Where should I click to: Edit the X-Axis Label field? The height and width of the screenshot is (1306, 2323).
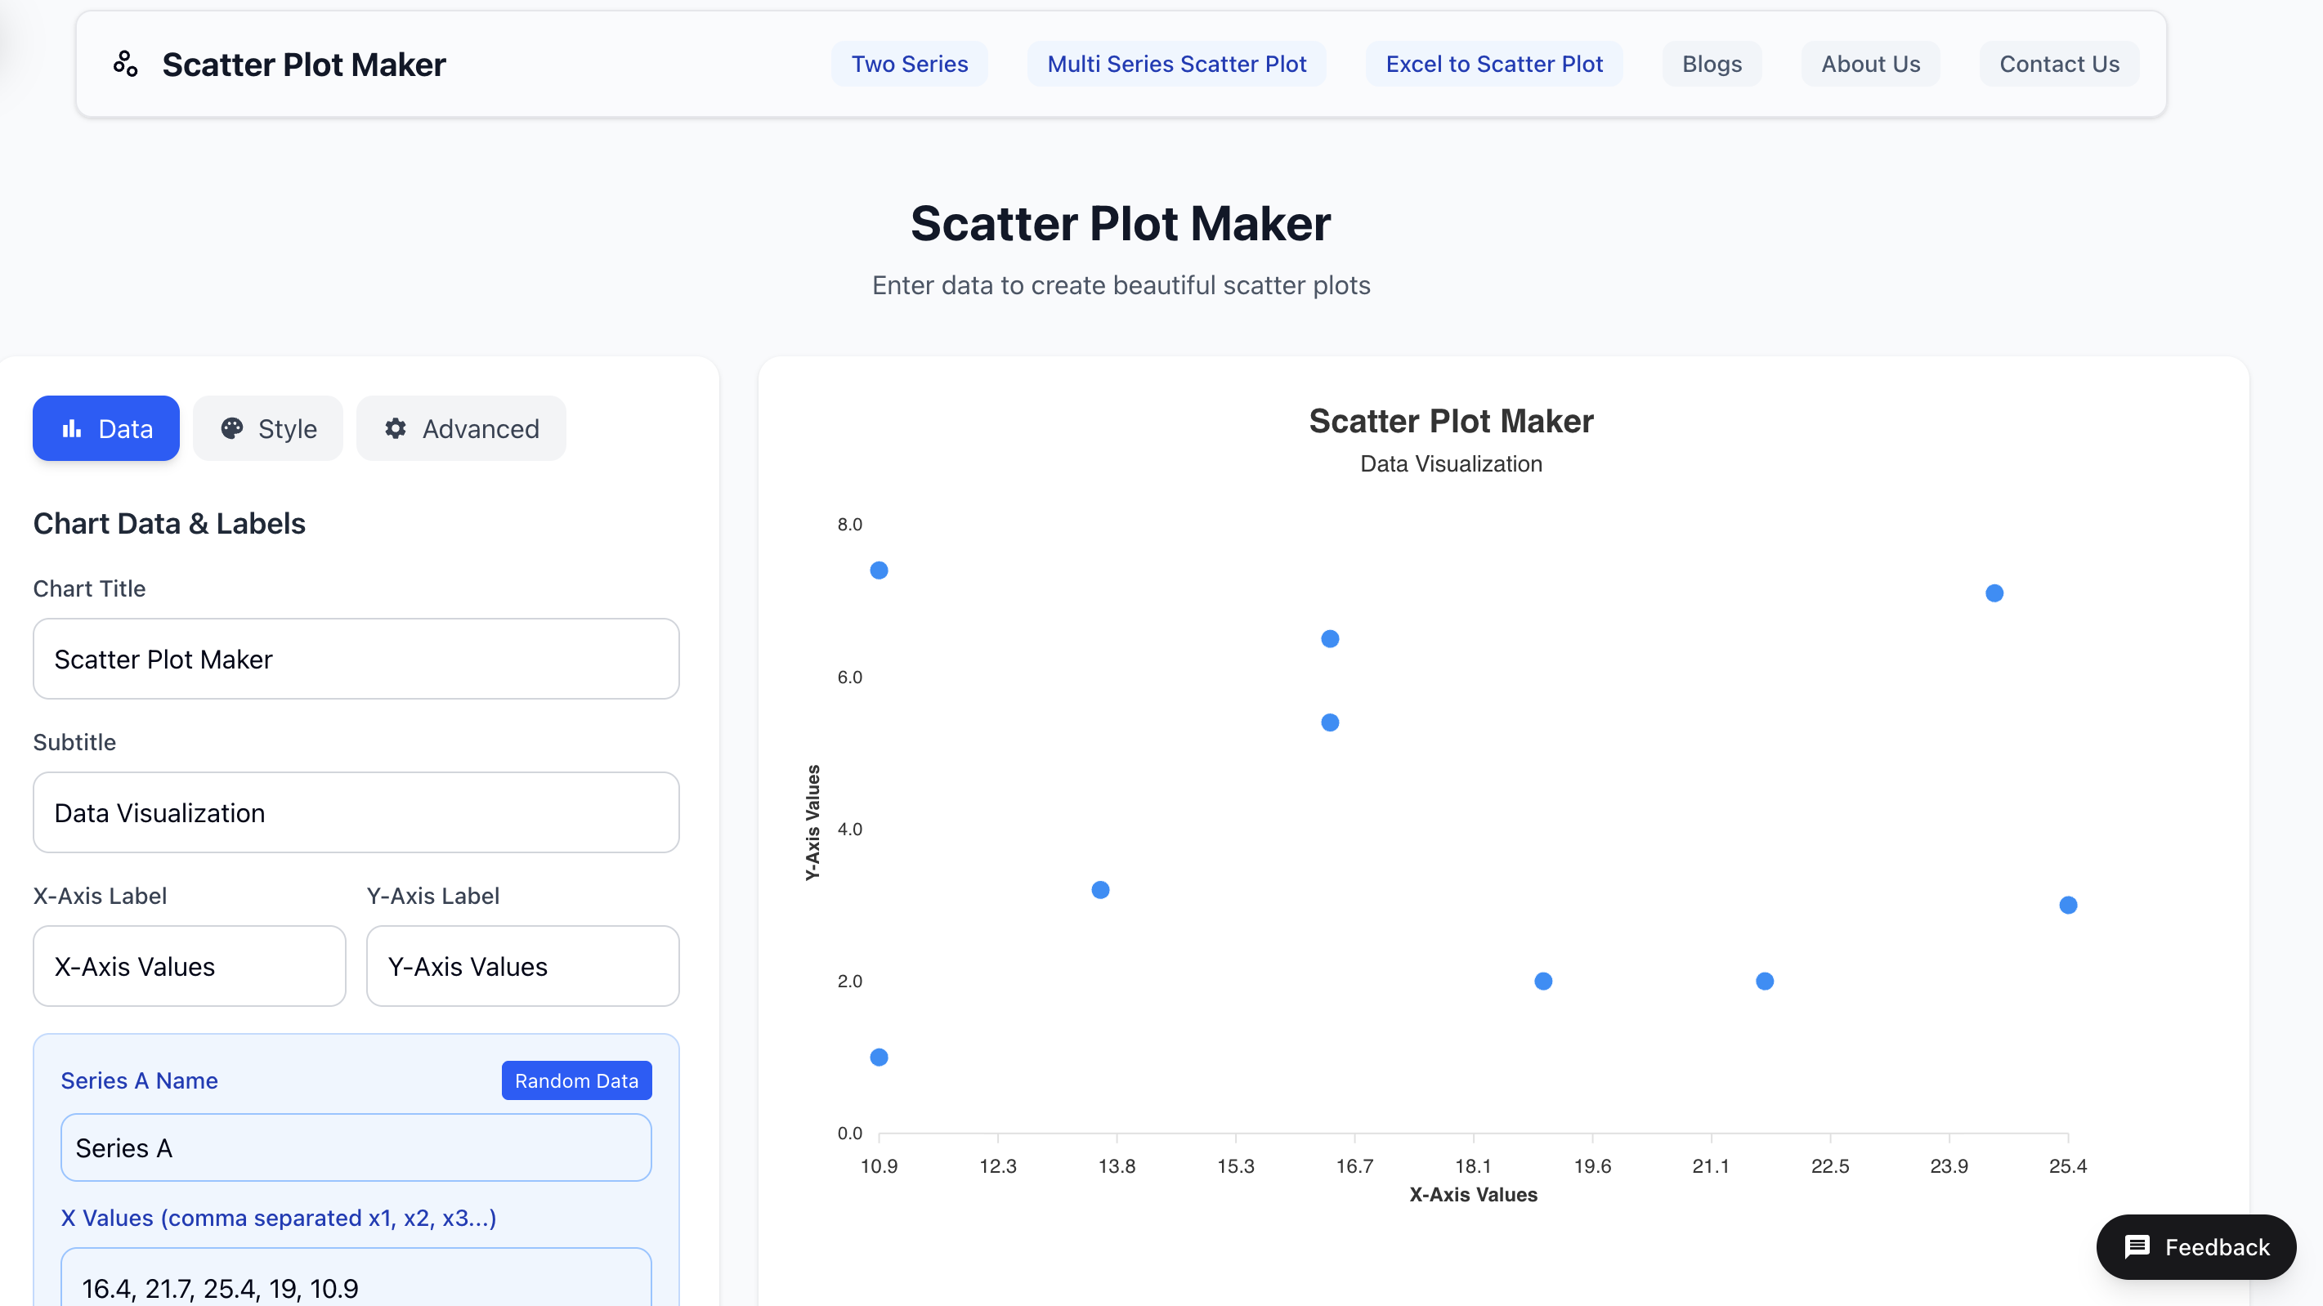tap(190, 966)
